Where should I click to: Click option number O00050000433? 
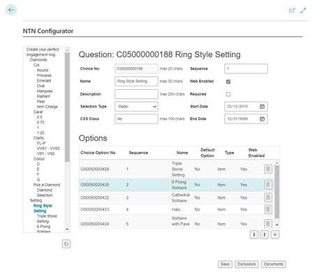[95, 209]
